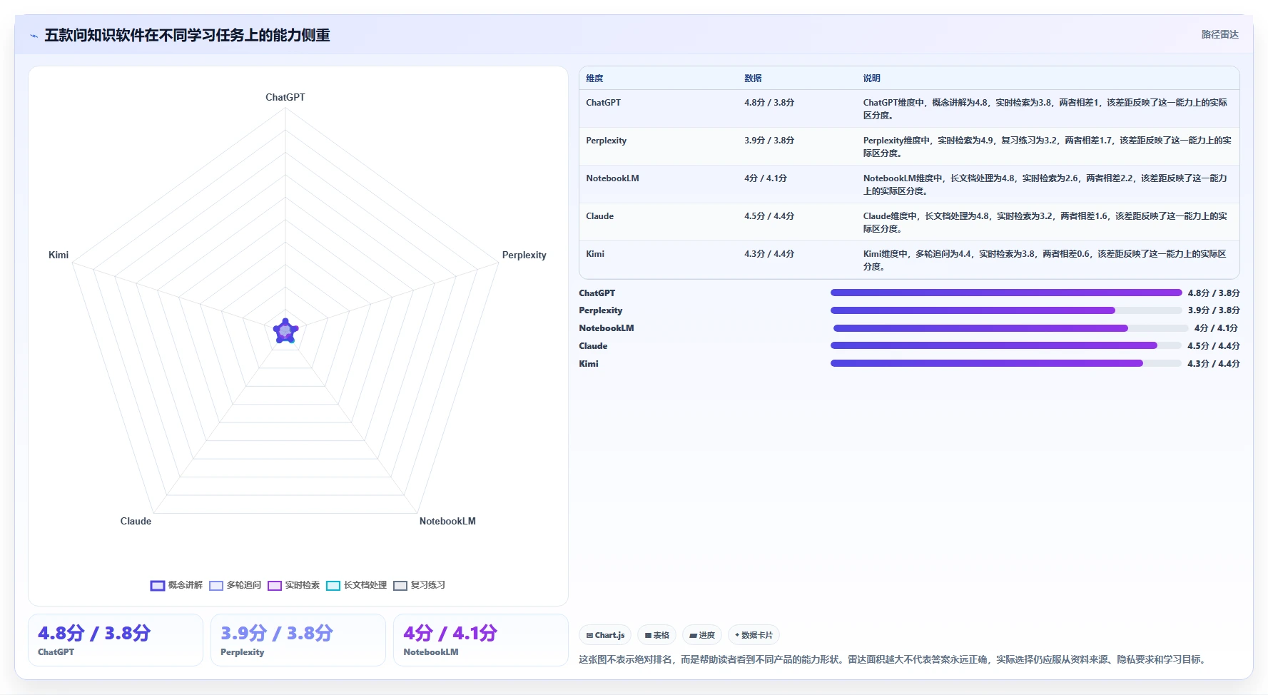Viewport: 1268px width, 695px height.
Task: Click the chart title 五款问知识软件
Action: [x=187, y=35]
